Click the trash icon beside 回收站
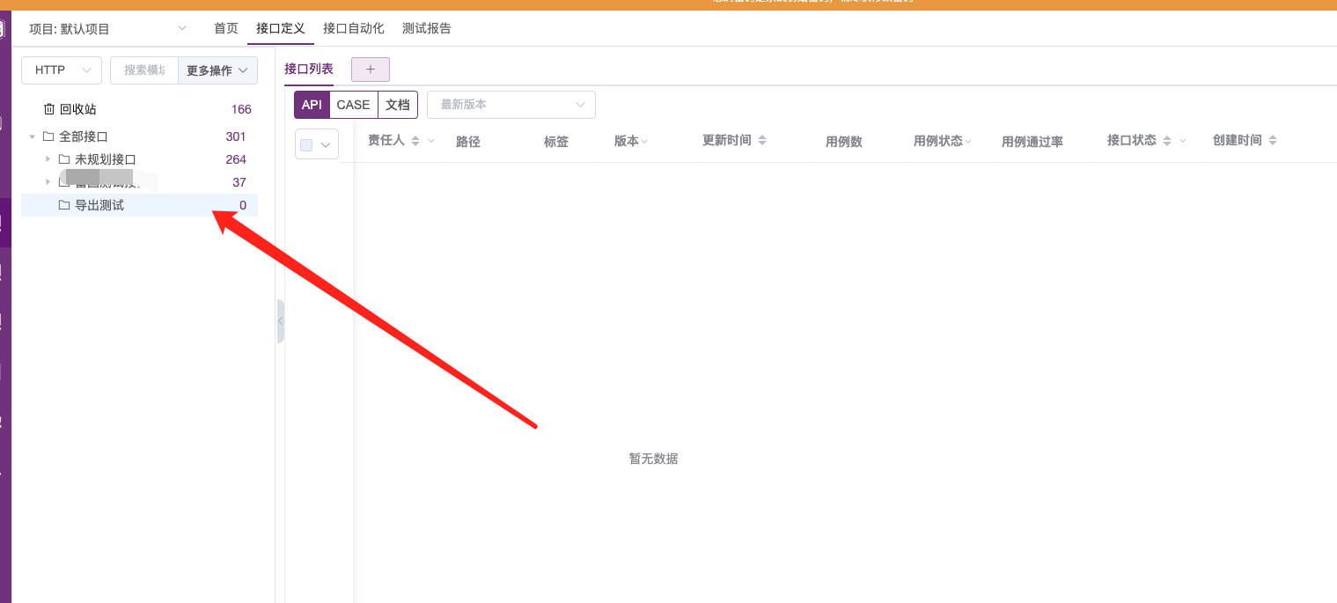The height and width of the screenshot is (603, 1337). click(x=49, y=109)
